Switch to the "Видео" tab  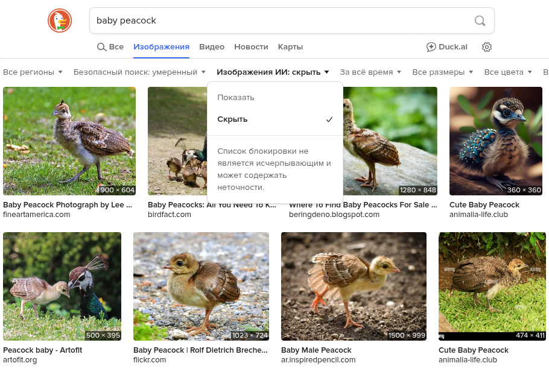212,47
